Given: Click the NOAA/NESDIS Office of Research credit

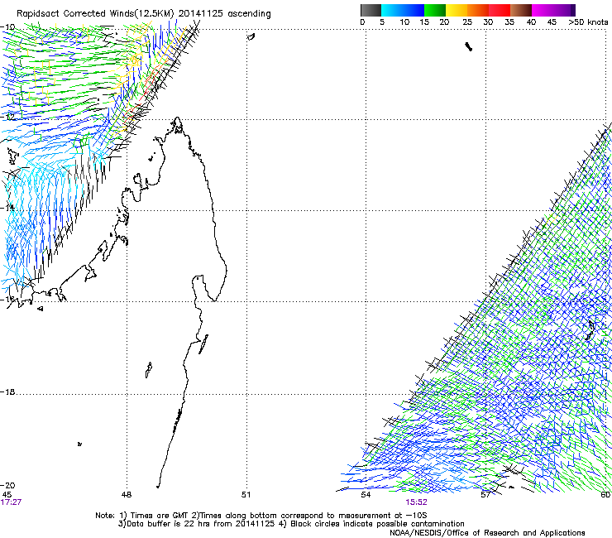Looking at the screenshot, I should 487,533.
